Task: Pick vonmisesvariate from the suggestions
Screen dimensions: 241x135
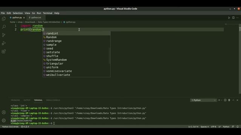Action: click(x=76, y=71)
